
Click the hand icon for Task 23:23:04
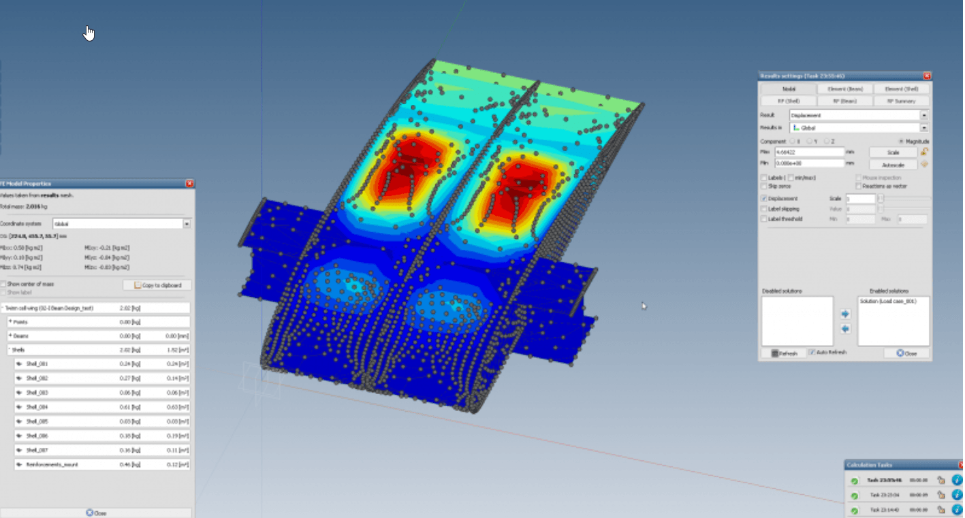(941, 495)
